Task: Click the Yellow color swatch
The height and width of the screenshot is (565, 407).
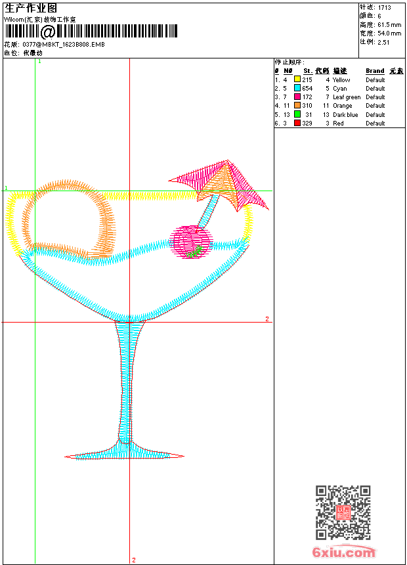Action: (297, 79)
